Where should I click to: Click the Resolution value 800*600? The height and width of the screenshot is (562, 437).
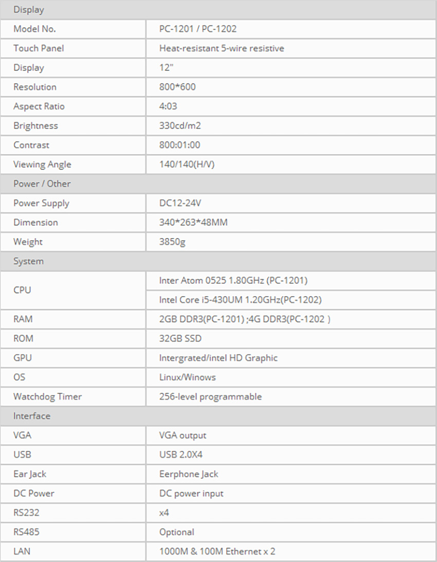pyautogui.click(x=178, y=87)
